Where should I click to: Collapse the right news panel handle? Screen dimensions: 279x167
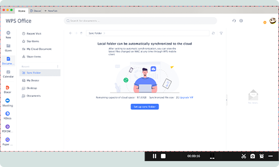click(x=226, y=100)
